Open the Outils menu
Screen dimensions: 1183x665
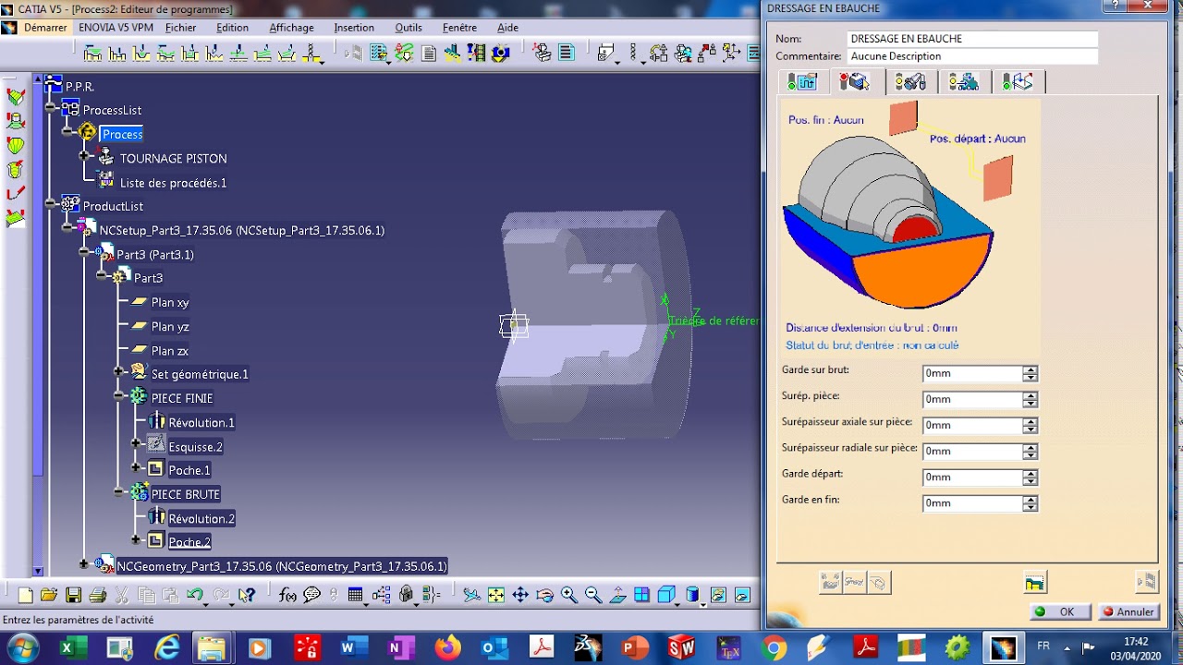click(x=409, y=28)
